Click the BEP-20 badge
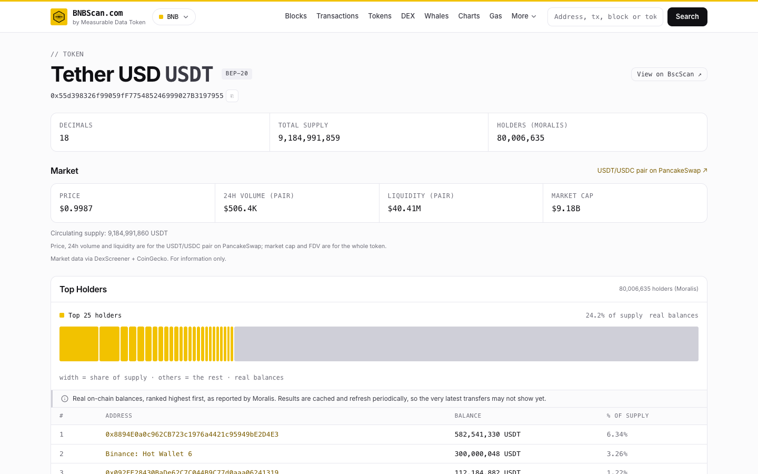 (237, 74)
